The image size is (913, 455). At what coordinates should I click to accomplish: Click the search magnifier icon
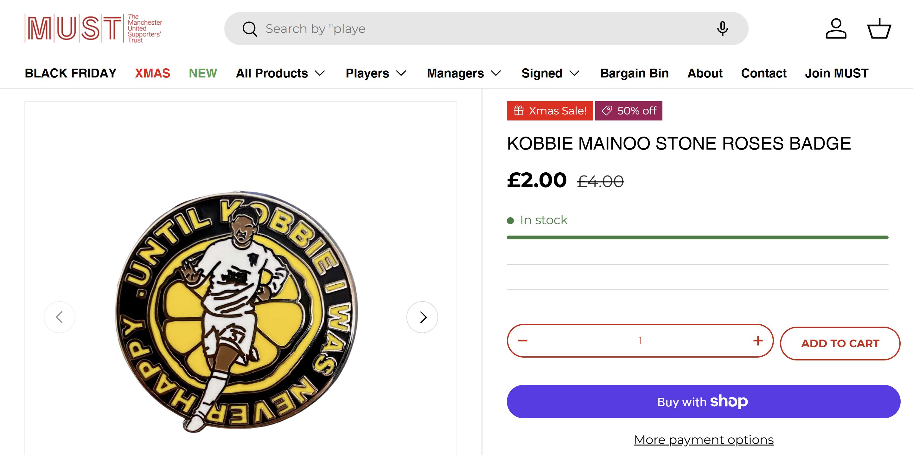pos(250,29)
